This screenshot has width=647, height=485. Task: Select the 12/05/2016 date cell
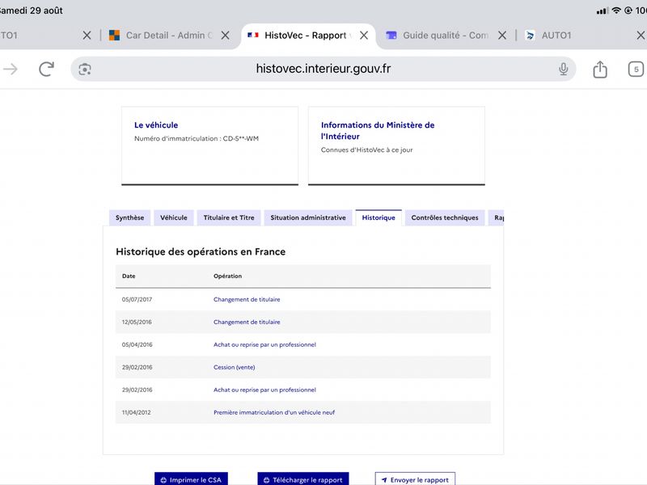137,322
